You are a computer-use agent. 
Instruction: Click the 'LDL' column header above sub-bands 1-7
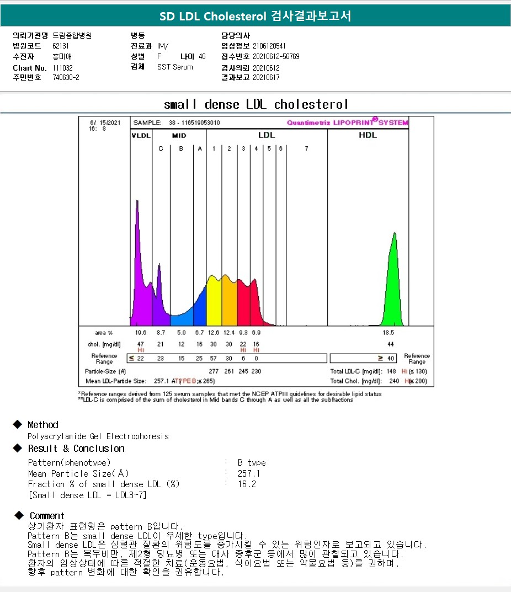coord(267,135)
